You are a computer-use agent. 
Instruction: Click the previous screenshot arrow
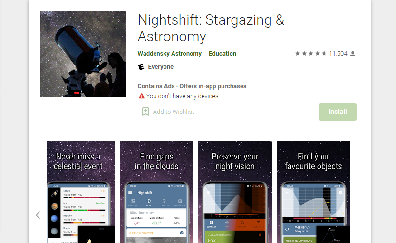point(38,215)
